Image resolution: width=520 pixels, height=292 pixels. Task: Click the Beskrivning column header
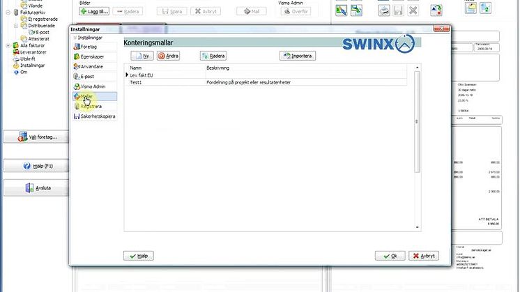point(306,68)
